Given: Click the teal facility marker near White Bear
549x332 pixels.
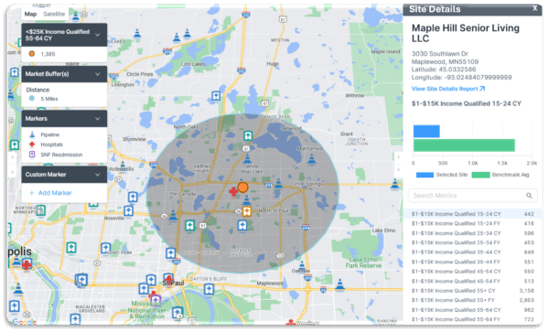Looking at the screenshot, I should coord(248,135).
